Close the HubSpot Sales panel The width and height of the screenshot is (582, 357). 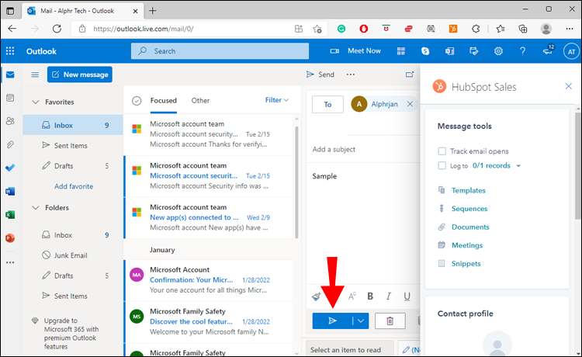tap(568, 86)
